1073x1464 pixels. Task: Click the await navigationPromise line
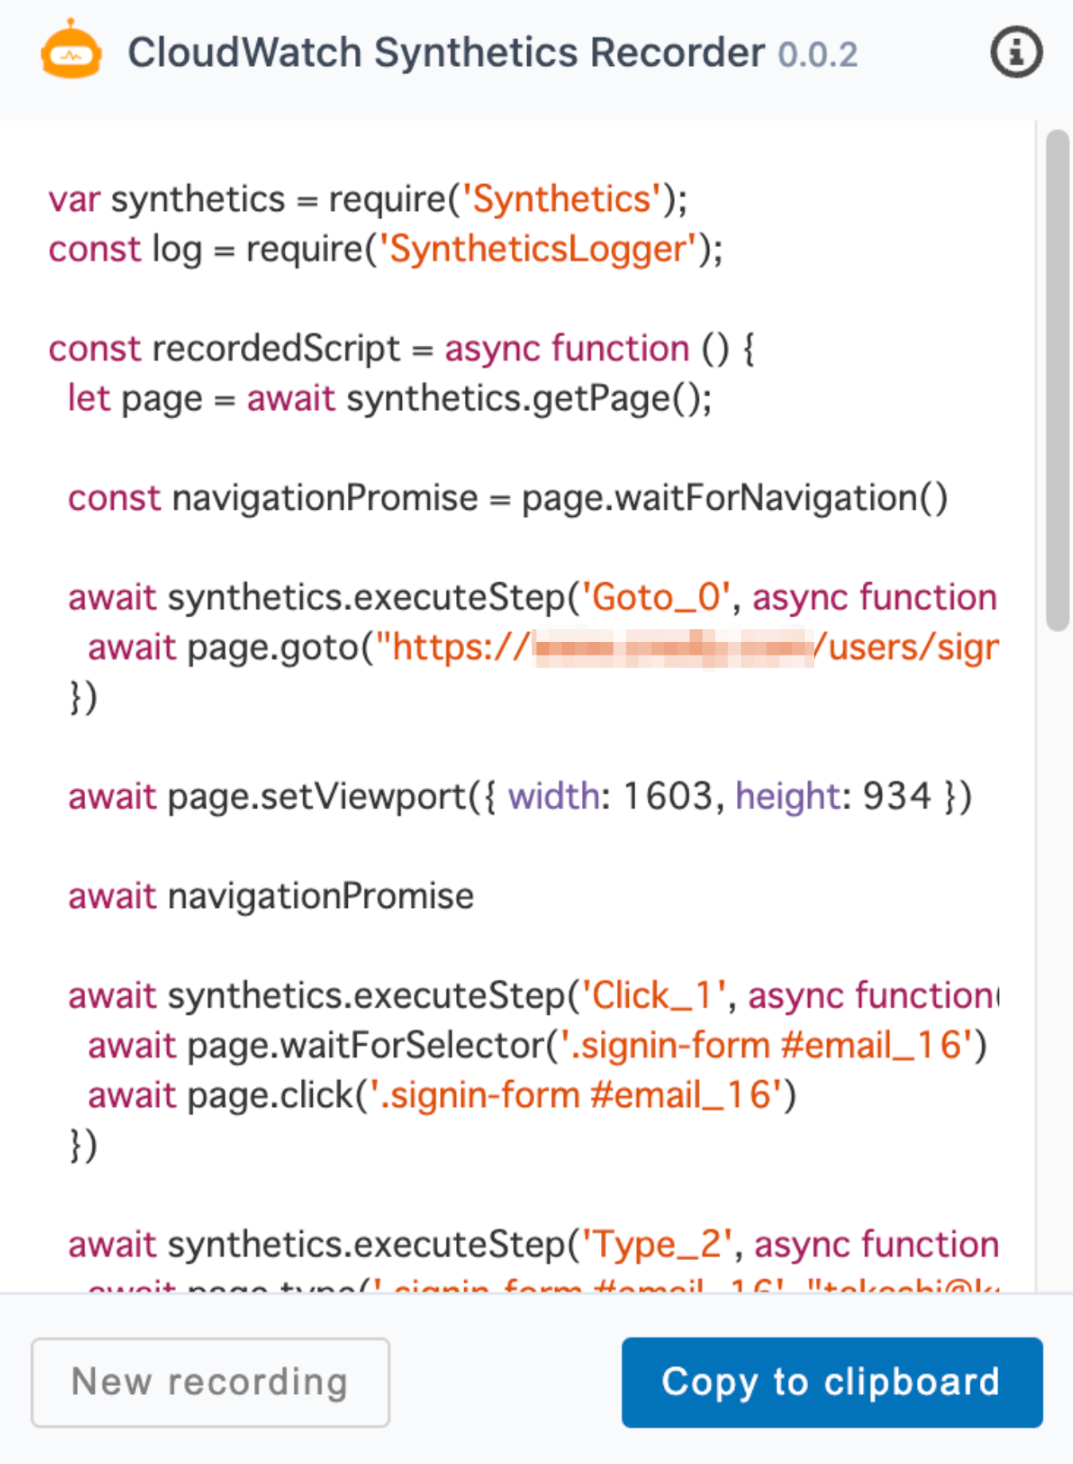pyautogui.click(x=271, y=896)
